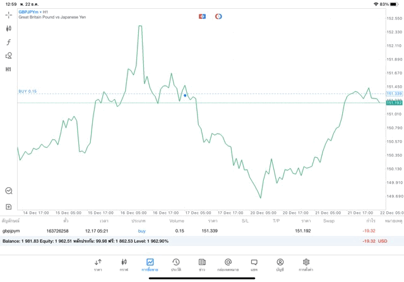
Task: Open the history clock tab icon
Action: pos(175,262)
